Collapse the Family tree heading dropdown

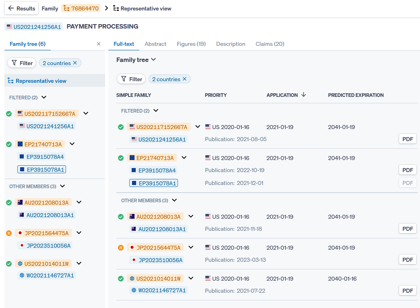coord(153,60)
